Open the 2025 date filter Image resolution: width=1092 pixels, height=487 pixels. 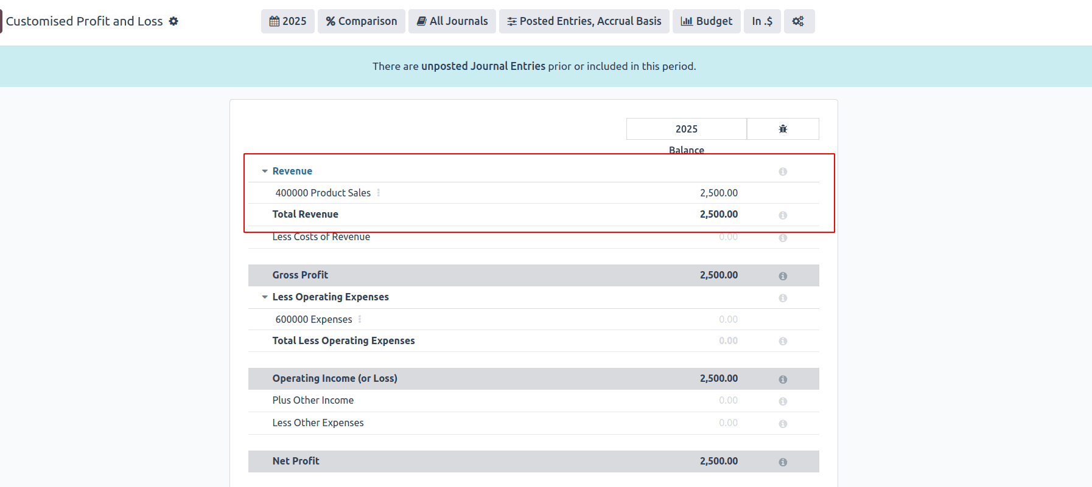tap(288, 21)
